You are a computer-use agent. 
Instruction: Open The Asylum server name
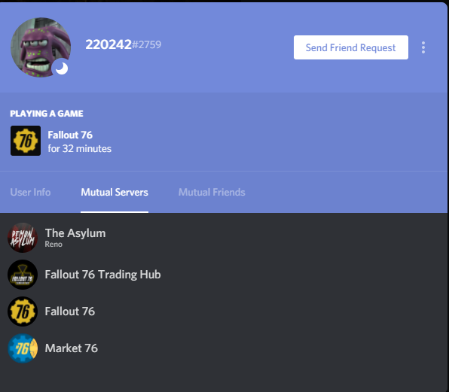pos(75,233)
